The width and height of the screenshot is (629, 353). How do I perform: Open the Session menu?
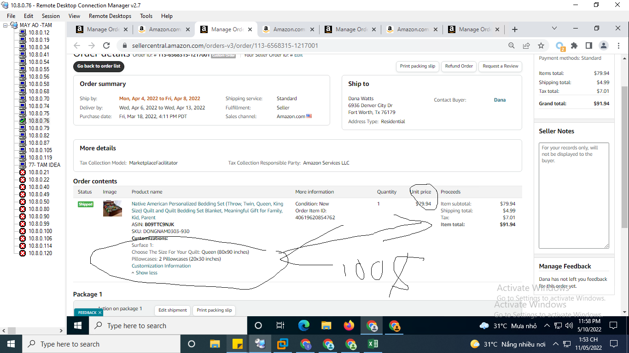51,16
